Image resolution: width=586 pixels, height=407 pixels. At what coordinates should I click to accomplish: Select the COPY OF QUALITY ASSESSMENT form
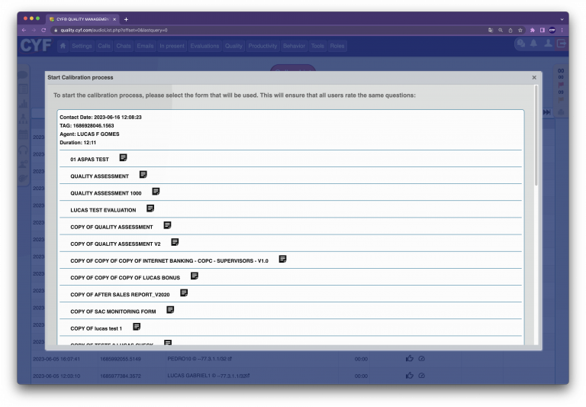coord(111,227)
